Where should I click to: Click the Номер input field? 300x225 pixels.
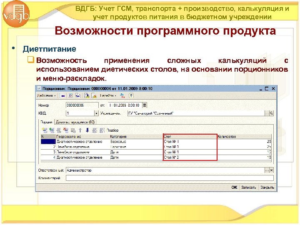pyautogui.click(x=82, y=105)
